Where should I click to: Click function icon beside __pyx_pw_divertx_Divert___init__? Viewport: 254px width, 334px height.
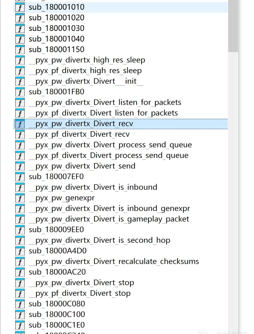[x=20, y=82]
